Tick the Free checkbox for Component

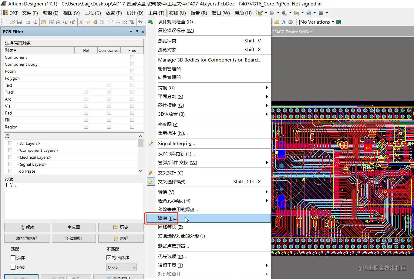point(132,57)
